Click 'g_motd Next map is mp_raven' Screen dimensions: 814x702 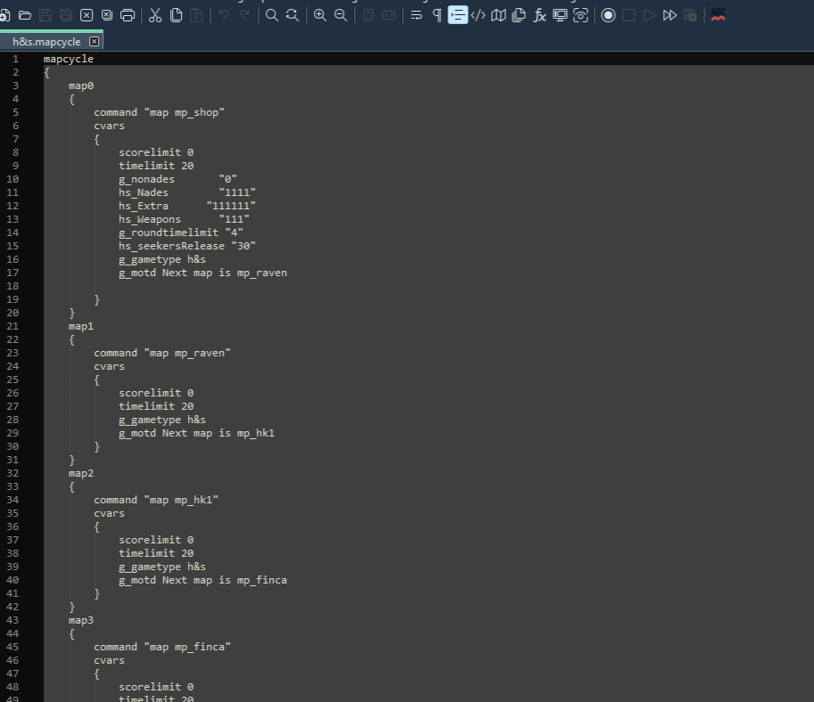(202, 273)
